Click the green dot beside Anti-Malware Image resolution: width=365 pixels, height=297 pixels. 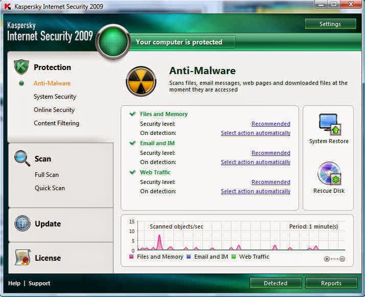[21, 83]
